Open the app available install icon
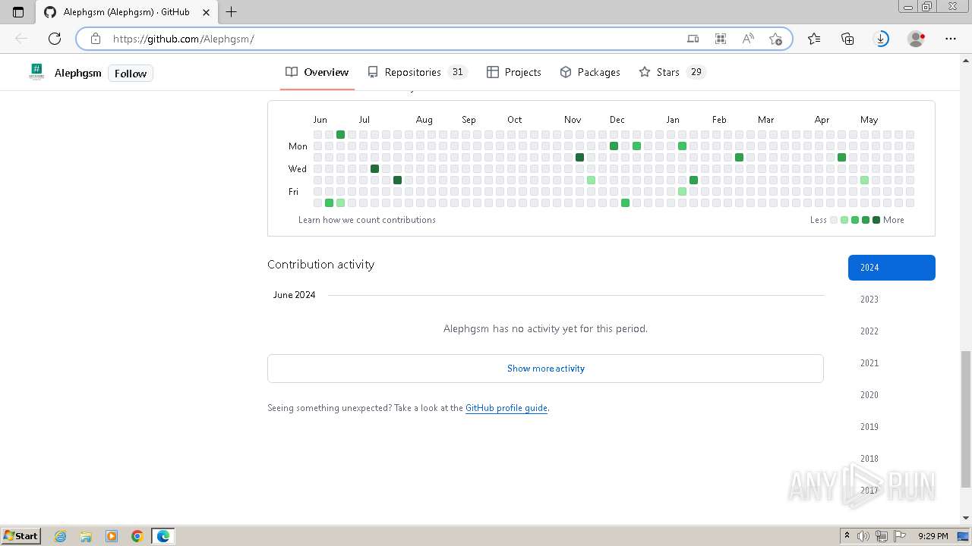 pyautogui.click(x=693, y=39)
